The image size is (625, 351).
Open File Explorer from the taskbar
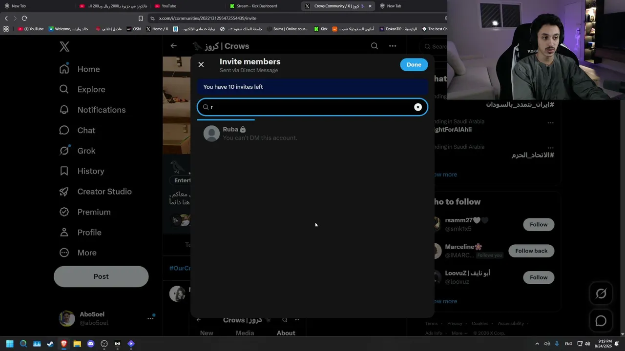(x=77, y=344)
